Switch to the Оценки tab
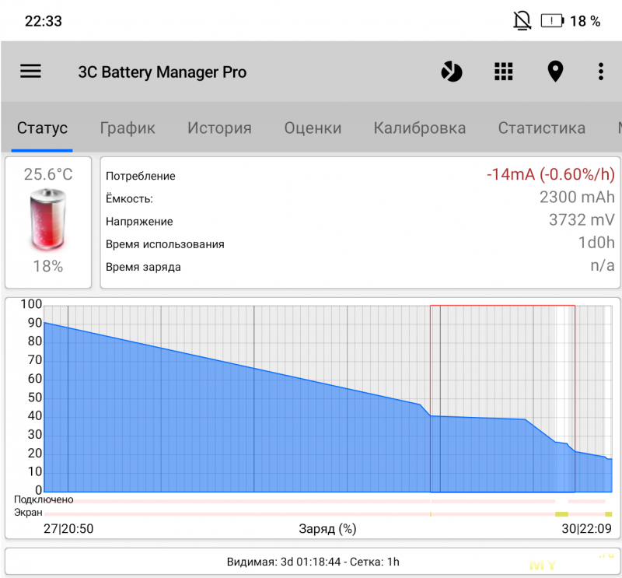Screen dimensions: 622x578 [313, 128]
